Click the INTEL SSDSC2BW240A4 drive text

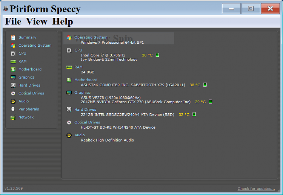pyautogui.click(x=128, y=115)
